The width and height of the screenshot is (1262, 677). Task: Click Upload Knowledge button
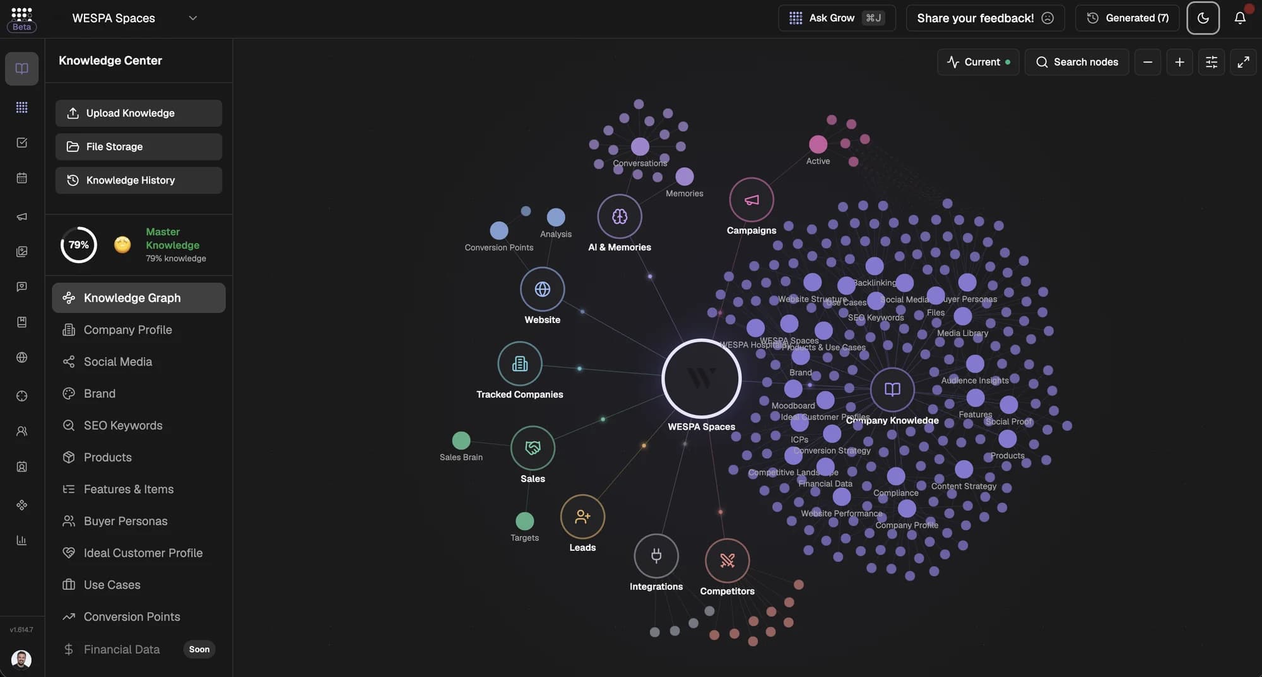point(139,113)
